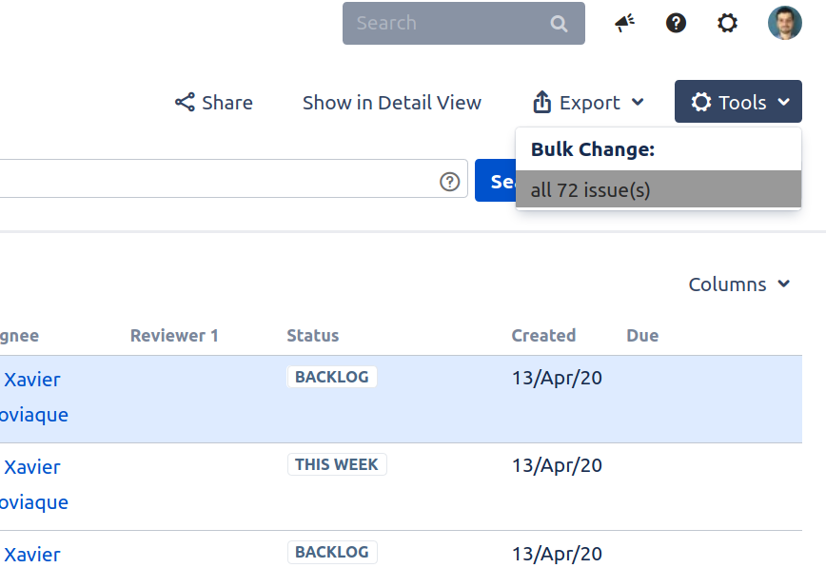Sort by Reviewer 1 column header
Image resolution: width=826 pixels, height=568 pixels.
(174, 336)
